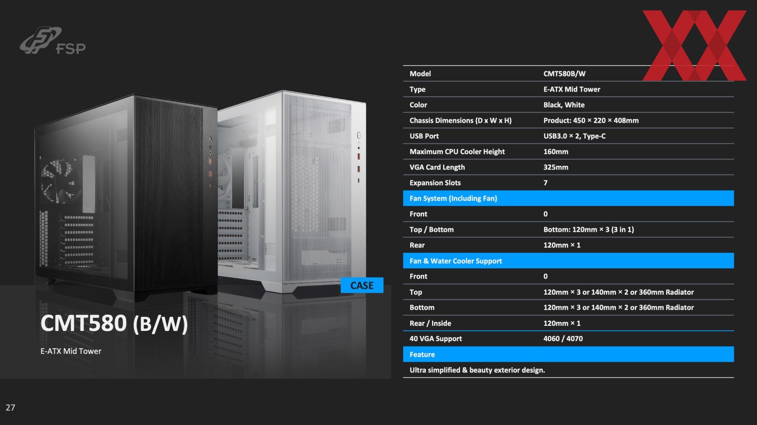Select Product: 450 × 220 × 408mm value
757x425 pixels.
click(x=591, y=120)
